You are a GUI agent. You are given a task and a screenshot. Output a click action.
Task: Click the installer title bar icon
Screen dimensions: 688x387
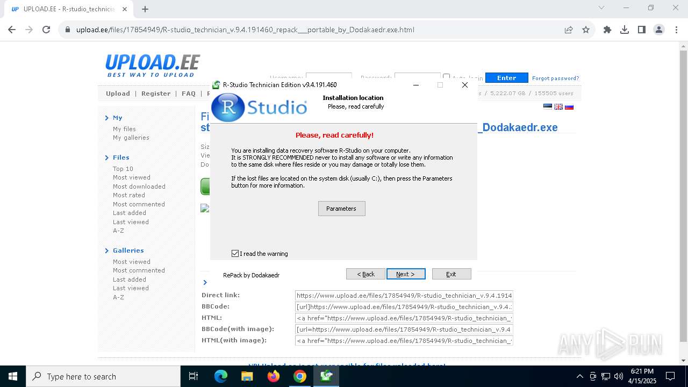pos(216,85)
